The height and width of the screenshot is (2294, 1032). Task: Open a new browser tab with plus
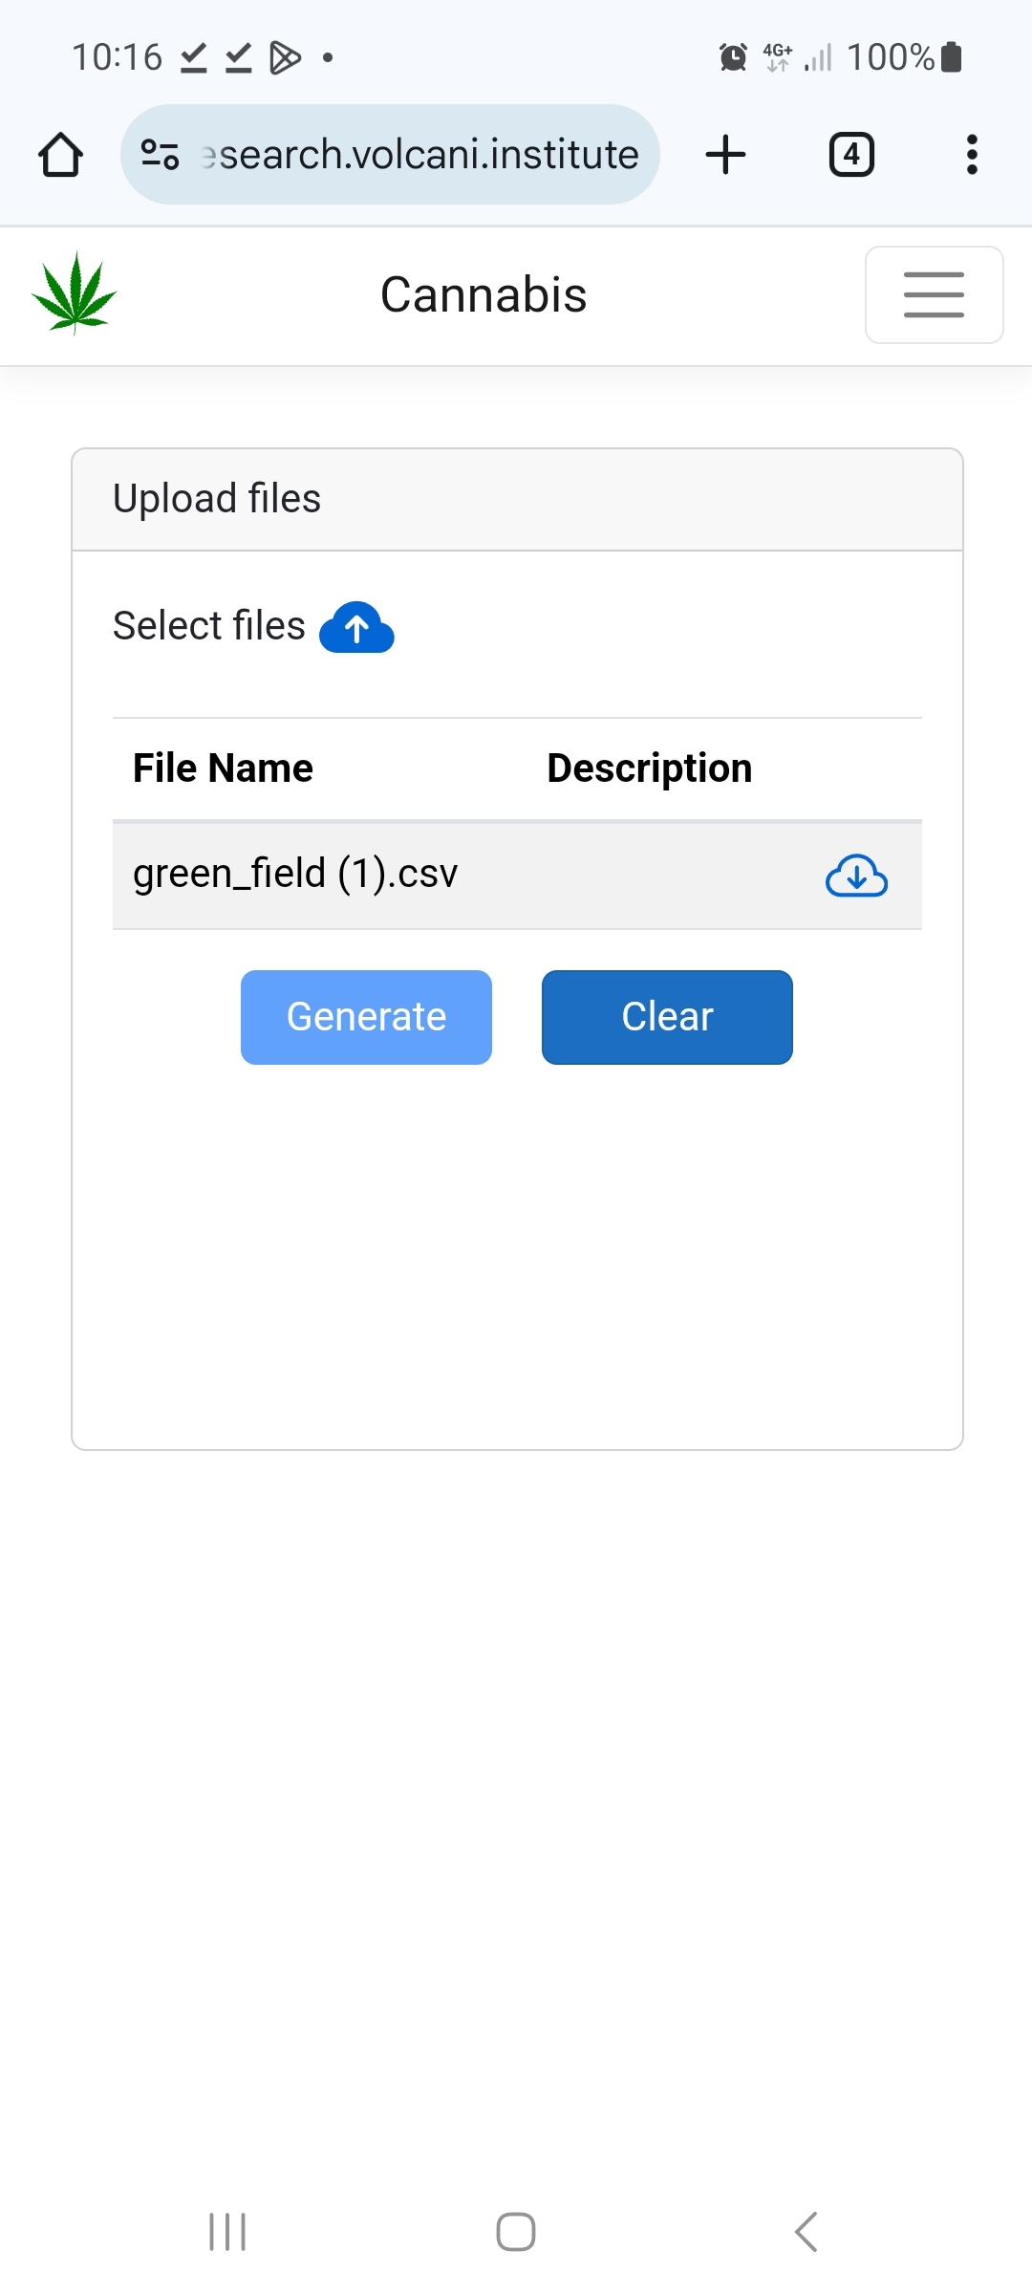(x=725, y=155)
